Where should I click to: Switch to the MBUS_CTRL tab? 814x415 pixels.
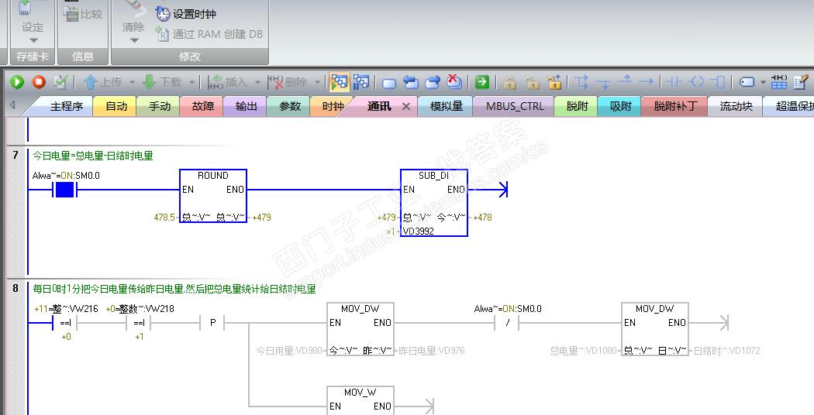point(515,106)
